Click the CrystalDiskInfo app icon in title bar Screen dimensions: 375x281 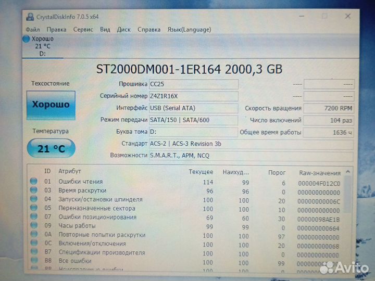pyautogui.click(x=30, y=17)
